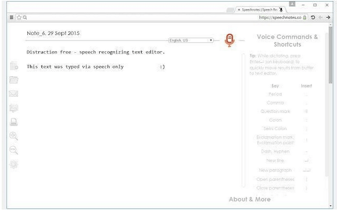Viewport: 337px width, 214px height.
Task: Click the 'typed via speech only' line
Action: [x=96, y=67]
